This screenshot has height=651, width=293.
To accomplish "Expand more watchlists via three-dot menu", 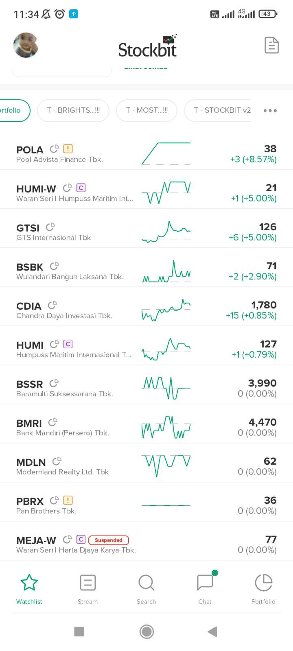I will [270, 111].
